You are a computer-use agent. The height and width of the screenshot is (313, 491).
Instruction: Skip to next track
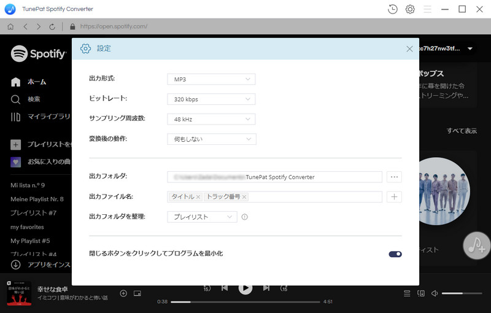[x=266, y=288]
